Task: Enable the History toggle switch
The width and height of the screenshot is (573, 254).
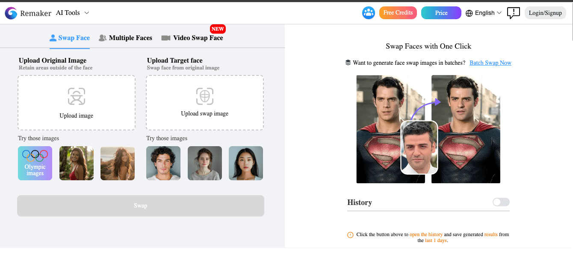Action: [x=501, y=202]
